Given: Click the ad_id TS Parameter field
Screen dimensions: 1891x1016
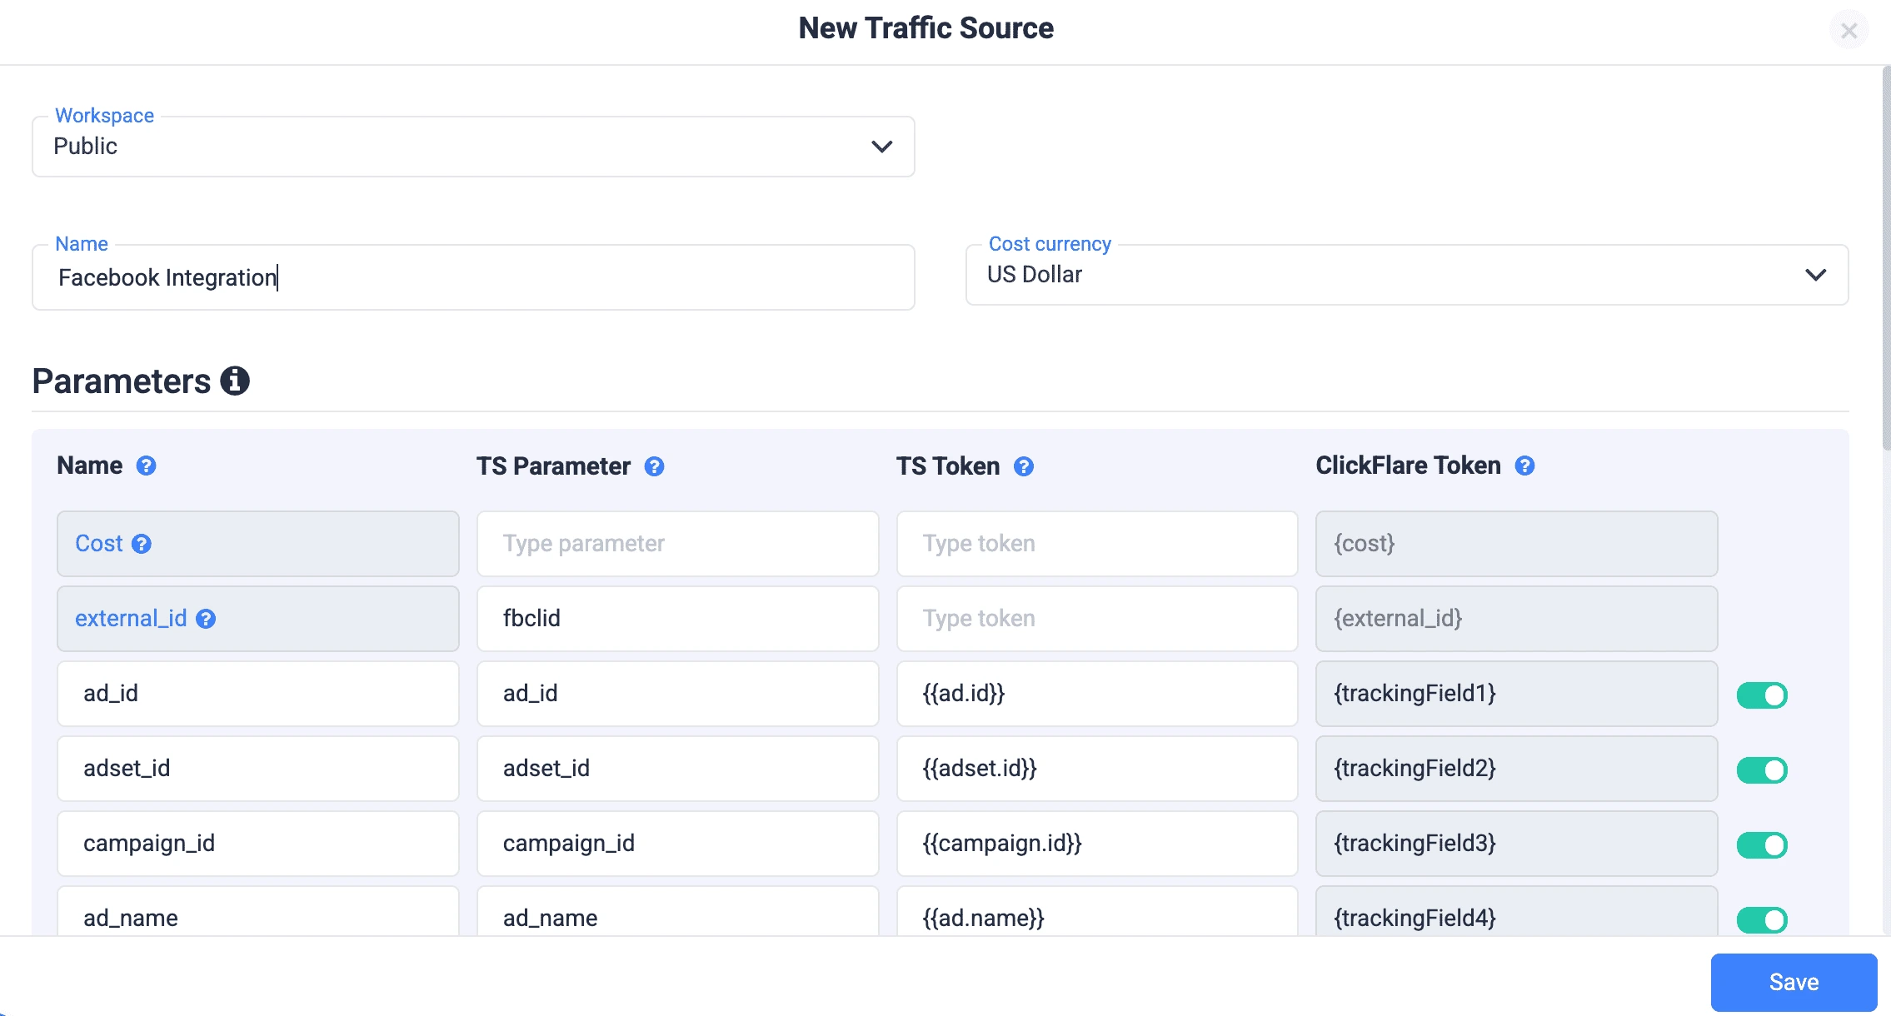Looking at the screenshot, I should 677,694.
